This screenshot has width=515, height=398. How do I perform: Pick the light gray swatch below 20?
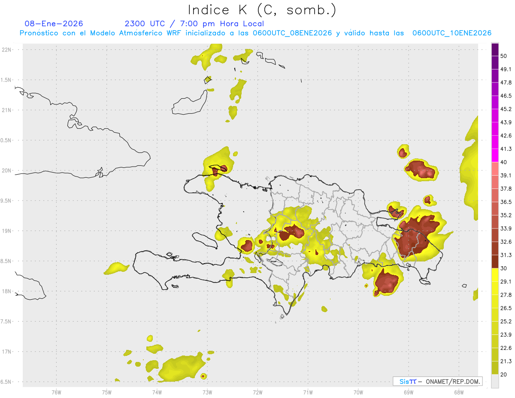click(495, 381)
